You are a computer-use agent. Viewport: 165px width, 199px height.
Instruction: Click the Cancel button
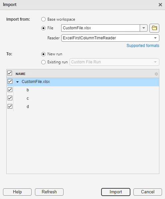[148, 192]
